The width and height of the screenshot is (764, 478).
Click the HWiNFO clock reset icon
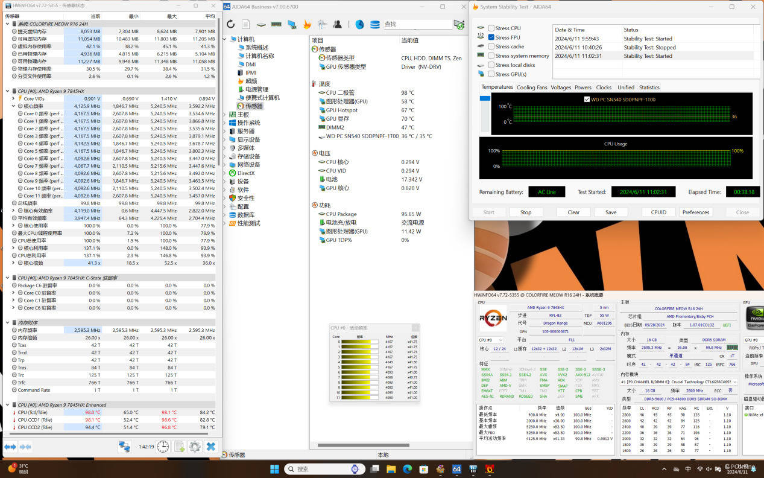tap(163, 447)
